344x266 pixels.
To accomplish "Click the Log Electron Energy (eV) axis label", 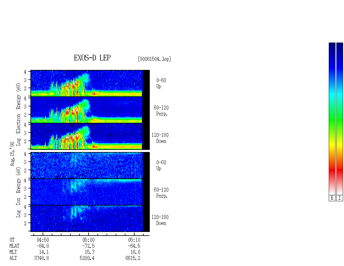I will coord(19,114).
